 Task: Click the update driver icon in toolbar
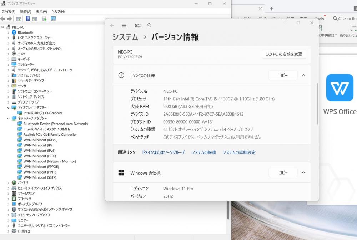pyautogui.click(x=44, y=19)
